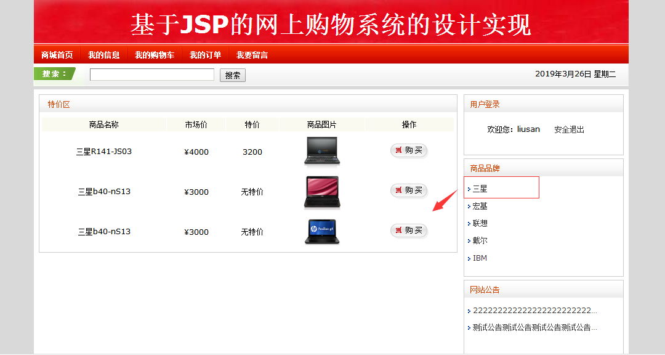Select the 戴尔 brand link
665x355 pixels.
pos(480,240)
